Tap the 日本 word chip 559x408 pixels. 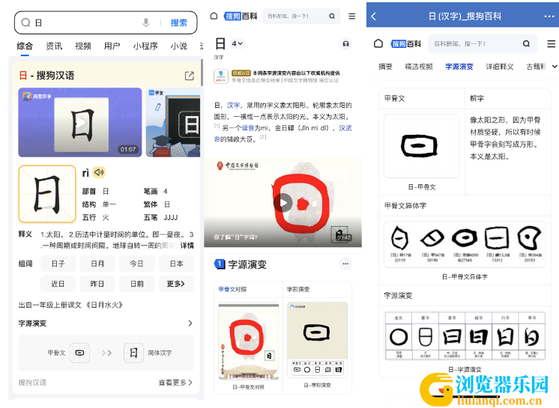(176, 264)
